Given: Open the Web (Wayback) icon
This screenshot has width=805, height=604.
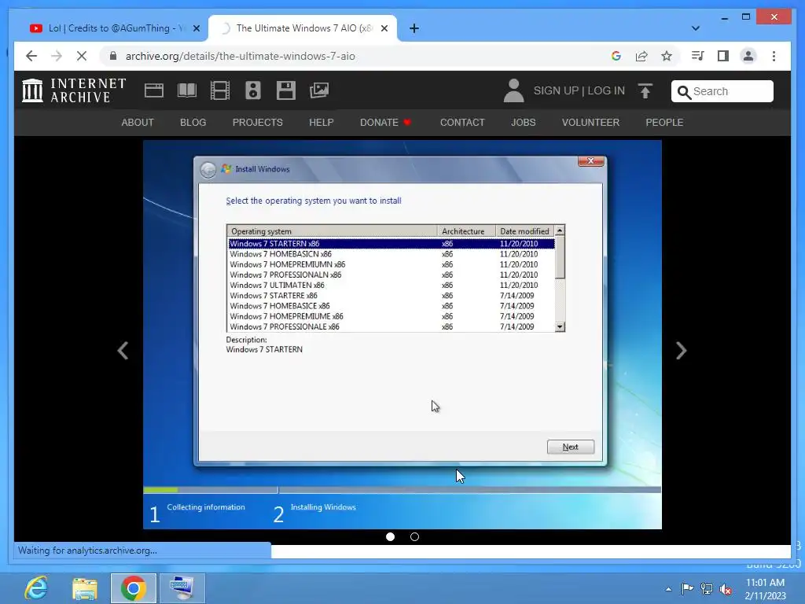Looking at the screenshot, I should [153, 90].
